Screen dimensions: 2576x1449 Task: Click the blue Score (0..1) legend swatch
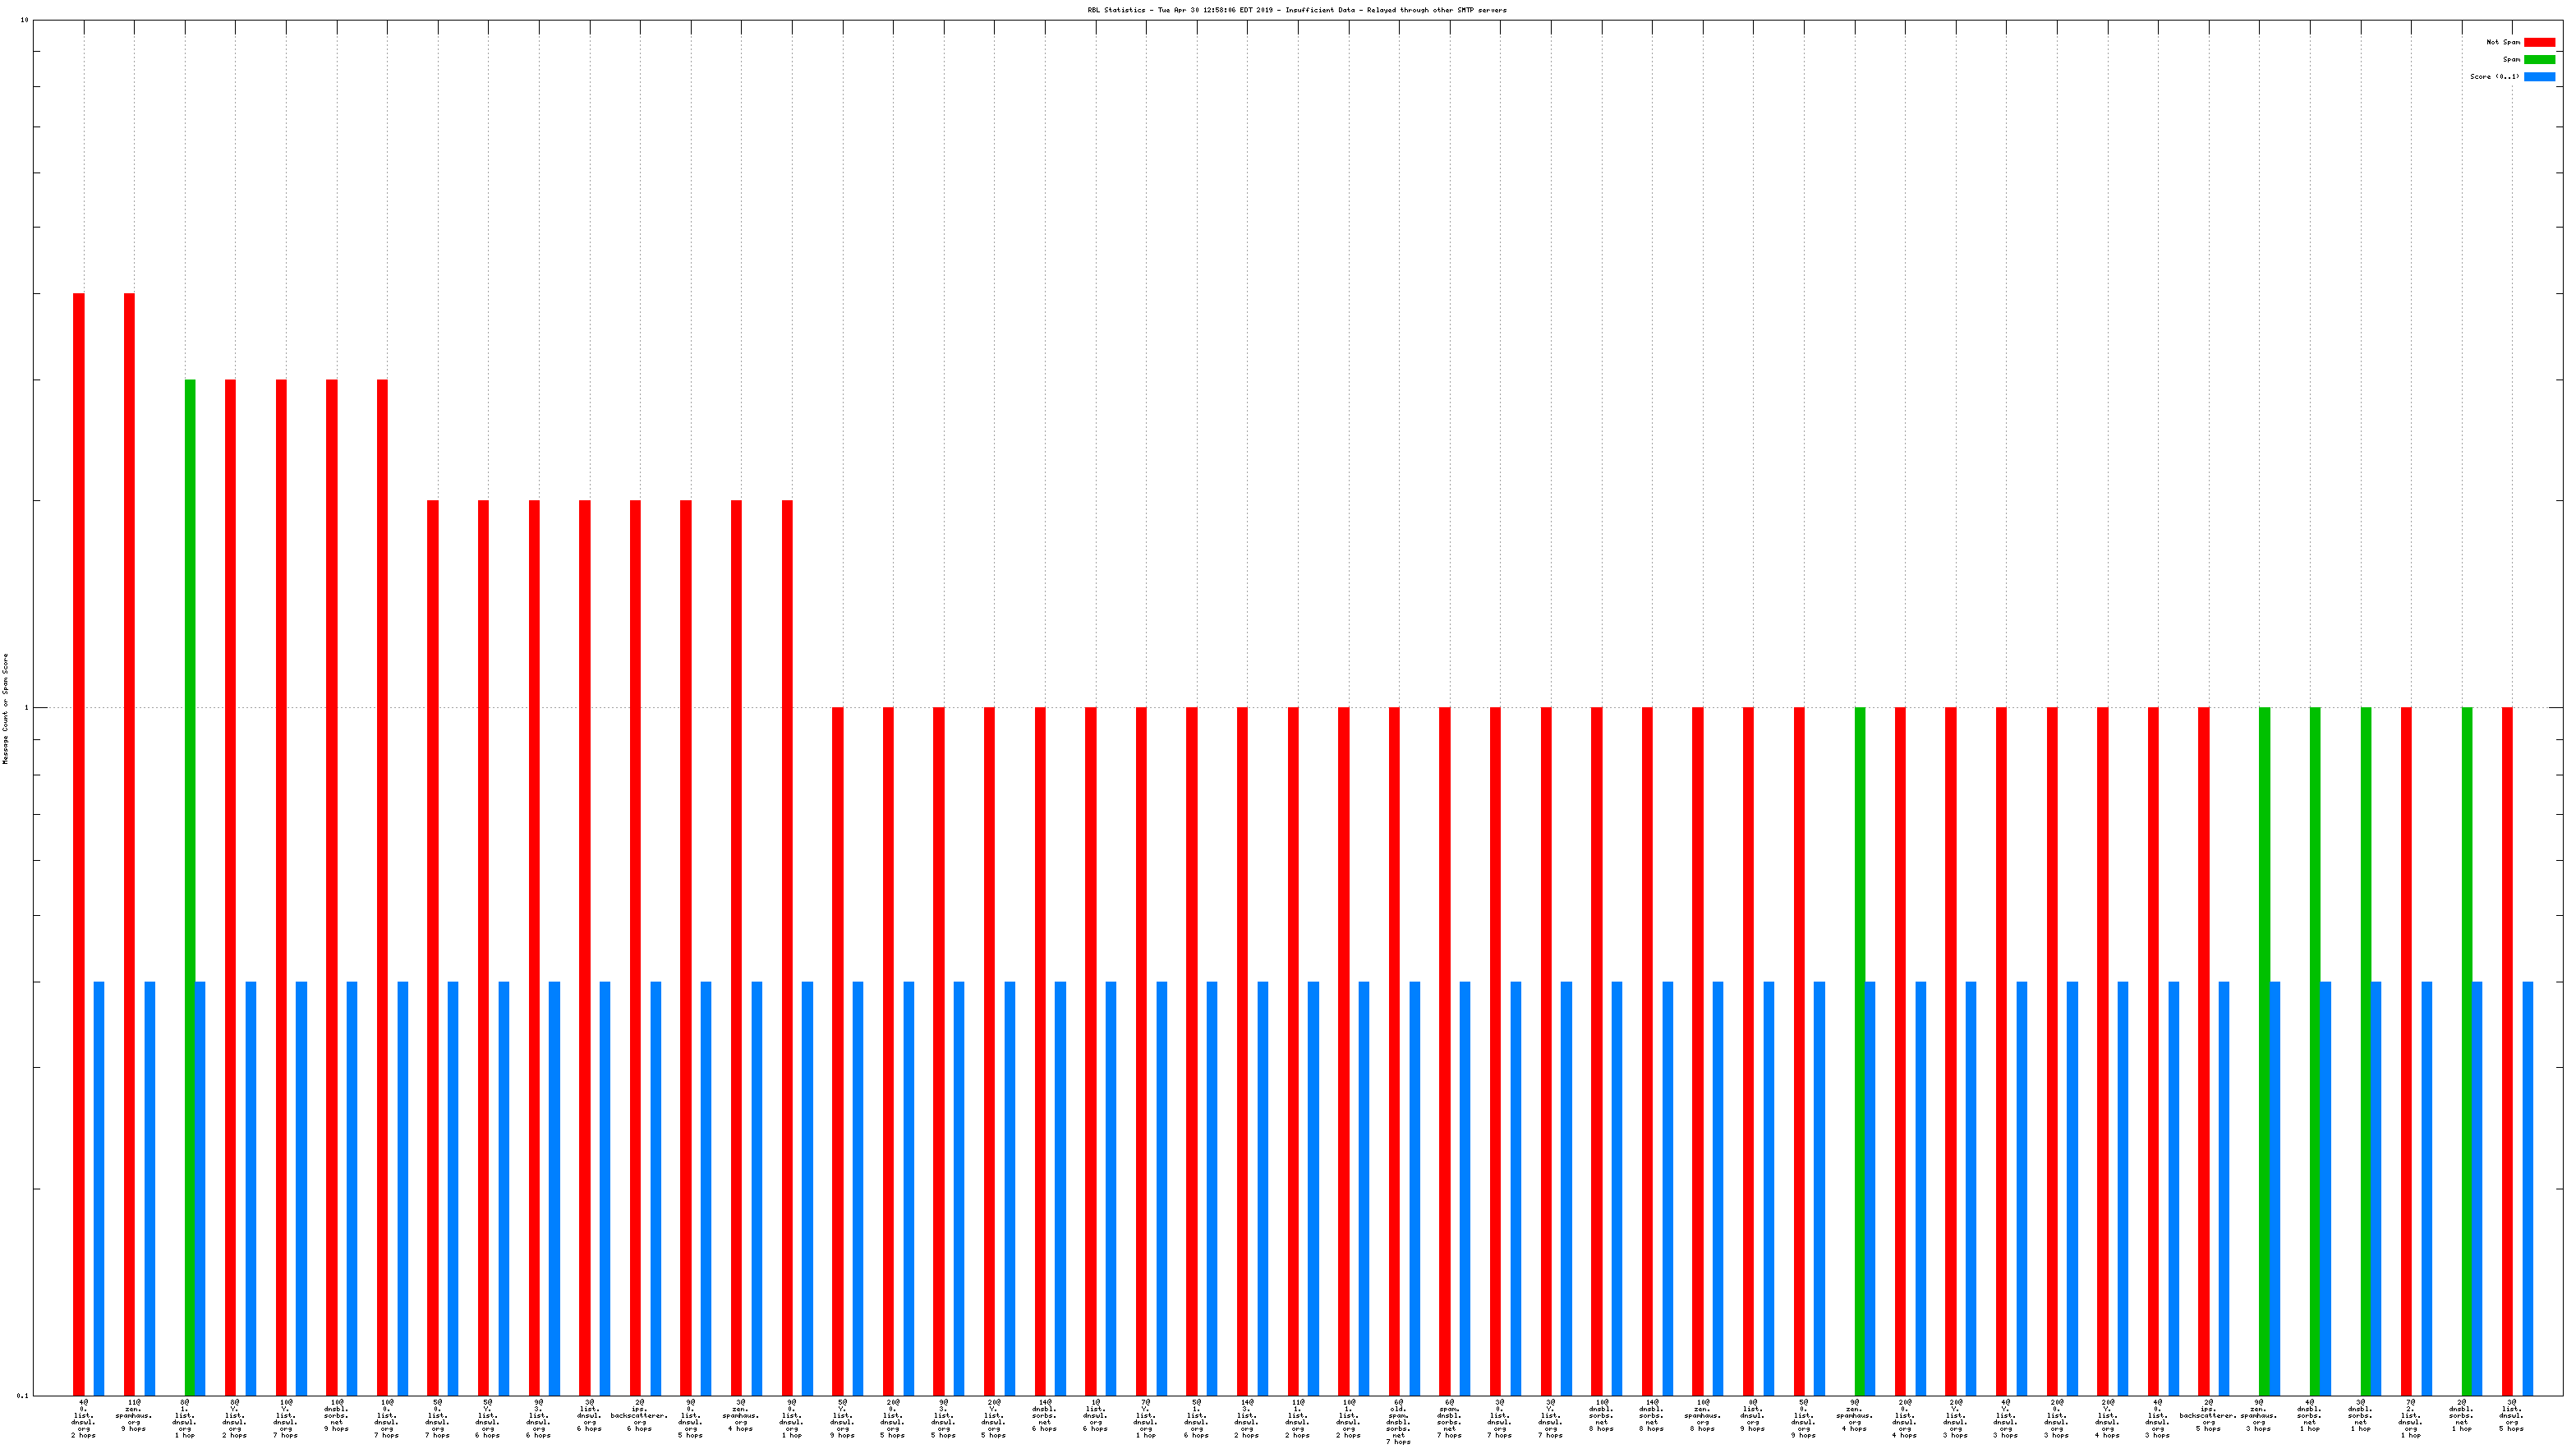(2538, 76)
